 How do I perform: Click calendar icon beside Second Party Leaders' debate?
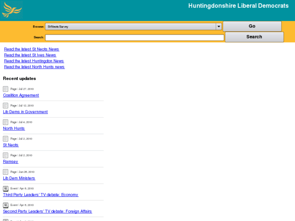[x=6, y=205]
